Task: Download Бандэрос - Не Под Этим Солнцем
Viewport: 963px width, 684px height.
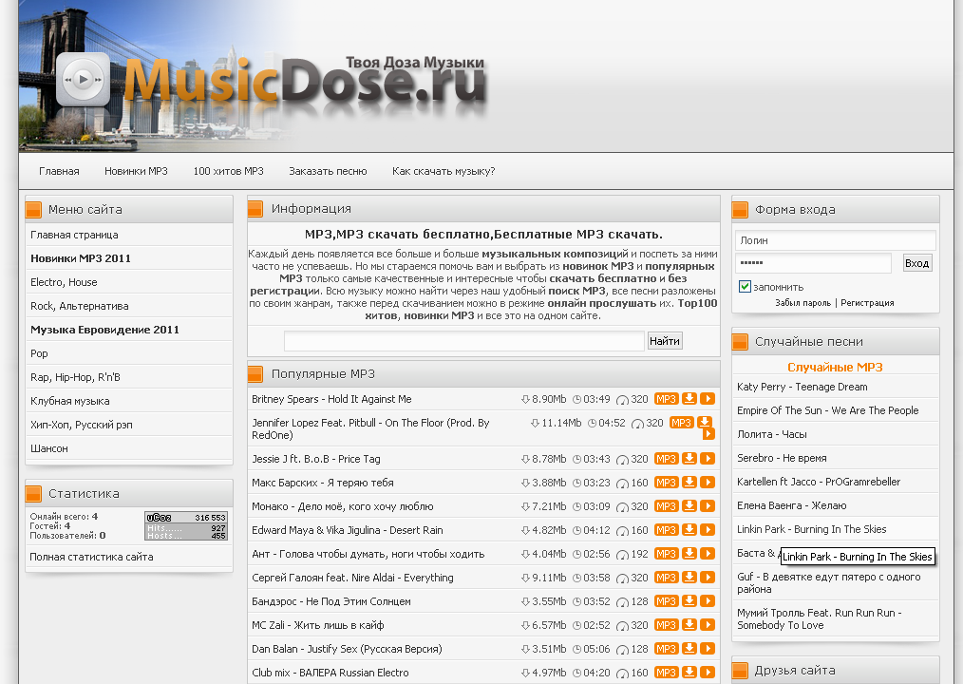Action: coord(689,601)
